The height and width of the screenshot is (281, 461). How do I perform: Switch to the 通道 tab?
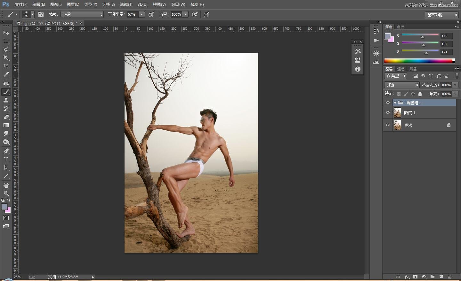(401, 69)
